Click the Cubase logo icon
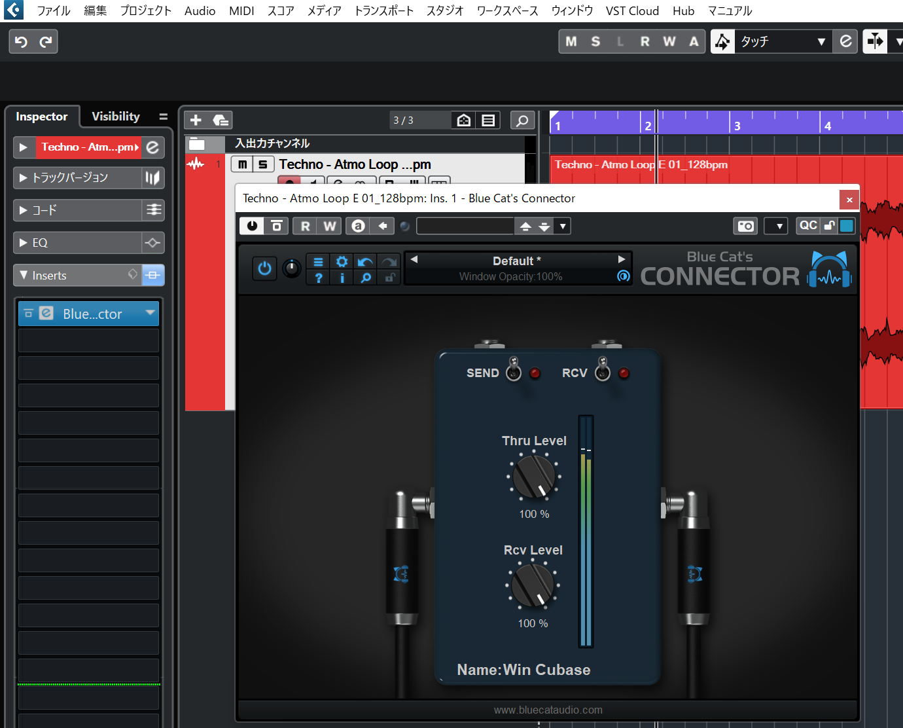Image resolution: width=903 pixels, height=728 pixels. (x=14, y=10)
